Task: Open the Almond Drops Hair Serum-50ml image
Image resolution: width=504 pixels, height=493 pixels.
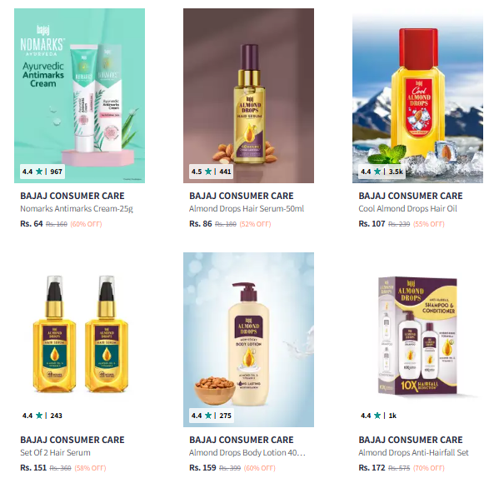Action: 248,96
